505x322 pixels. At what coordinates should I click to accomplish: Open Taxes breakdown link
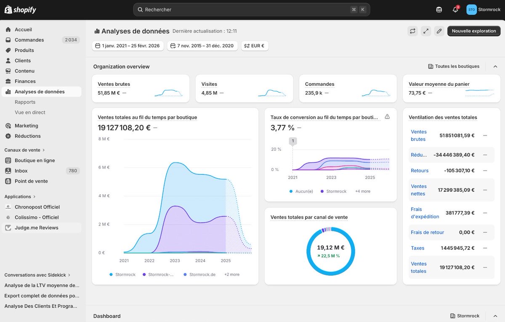point(417,248)
